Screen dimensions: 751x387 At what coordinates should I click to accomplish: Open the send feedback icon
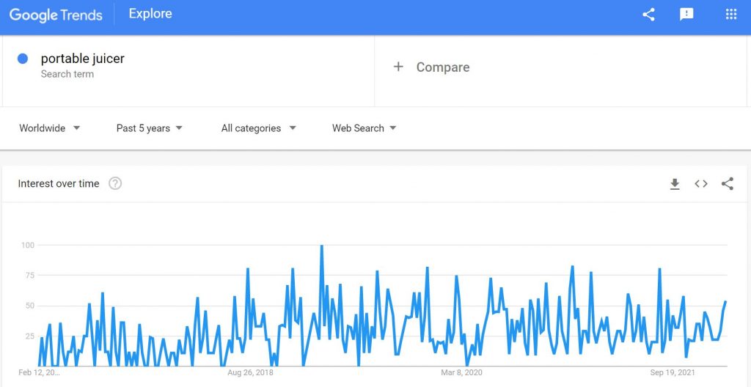click(686, 15)
